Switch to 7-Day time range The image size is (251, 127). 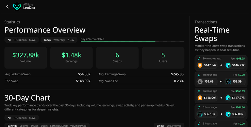pyautogui.click(x=71, y=40)
